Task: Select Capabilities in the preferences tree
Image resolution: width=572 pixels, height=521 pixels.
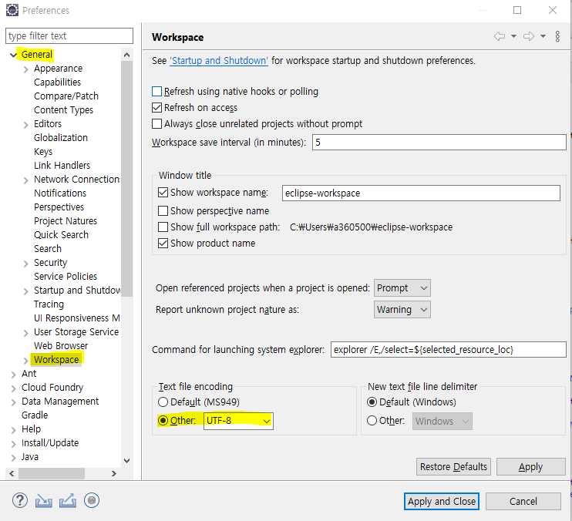Action: (57, 82)
